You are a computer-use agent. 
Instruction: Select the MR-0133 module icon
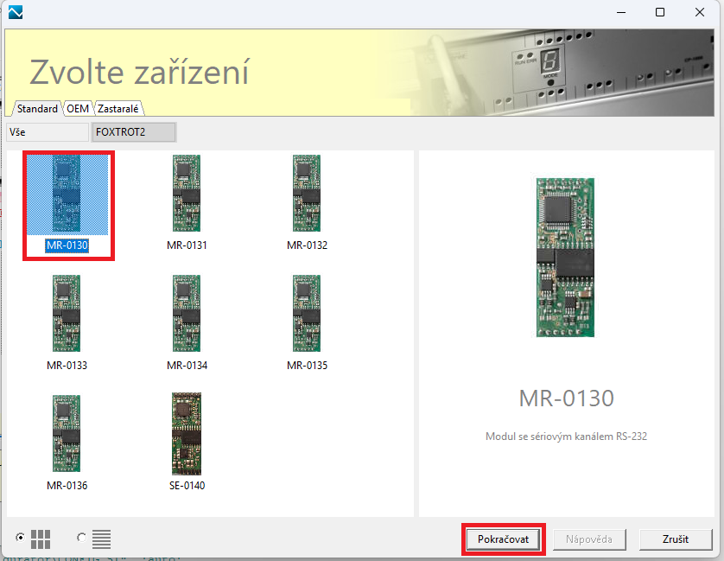67,316
